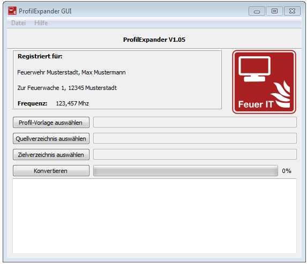Click the conversion progress bar
307x264 pixels.
coord(185,171)
